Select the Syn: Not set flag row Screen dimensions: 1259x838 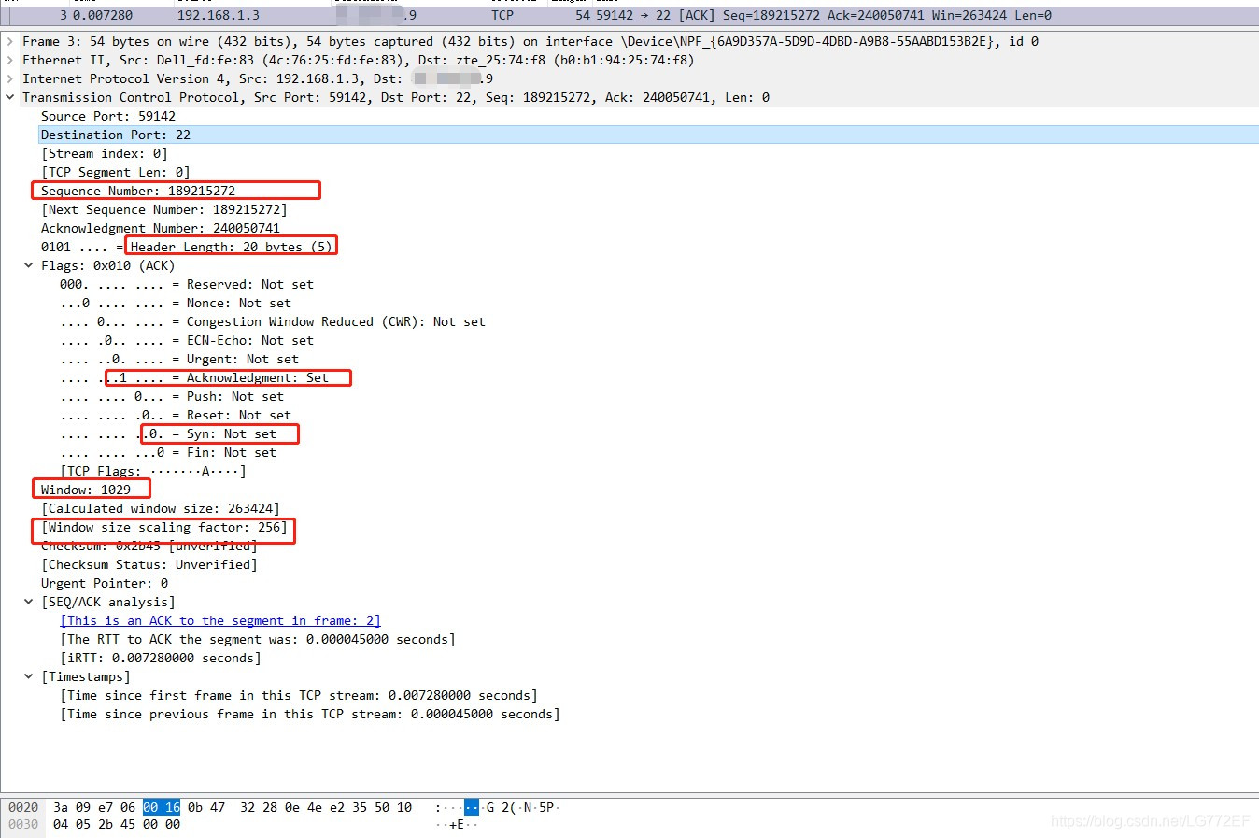[x=168, y=433]
